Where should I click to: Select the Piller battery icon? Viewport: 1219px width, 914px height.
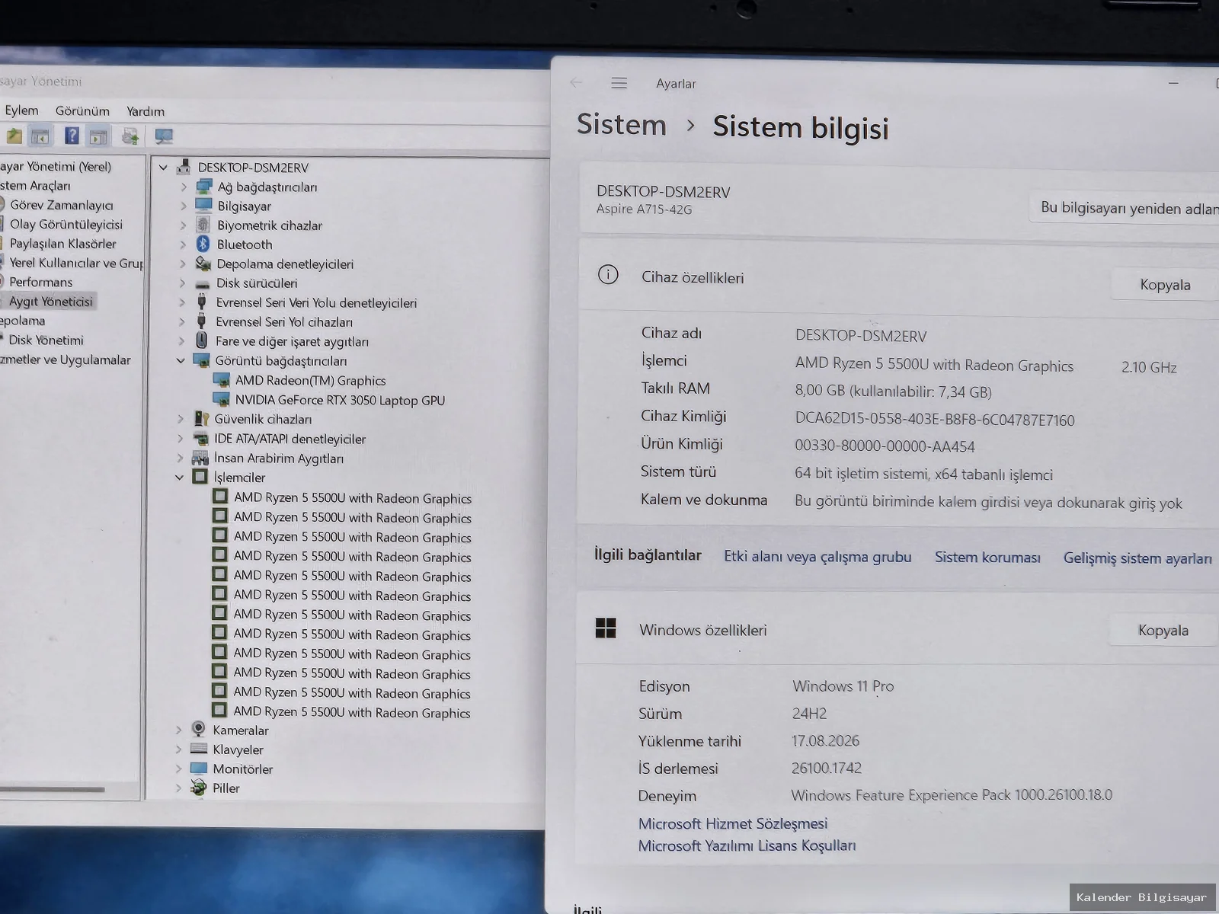198,788
